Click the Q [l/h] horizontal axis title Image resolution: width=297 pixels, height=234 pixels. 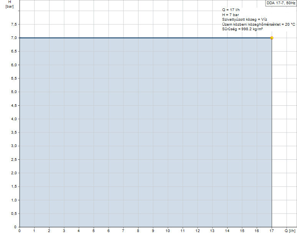point(290,231)
